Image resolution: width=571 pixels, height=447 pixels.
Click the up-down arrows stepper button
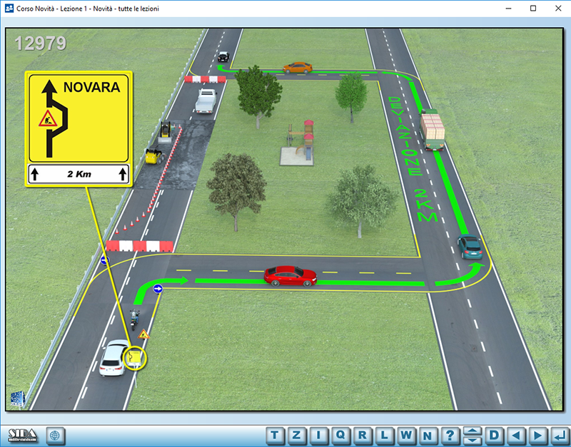(x=472, y=435)
